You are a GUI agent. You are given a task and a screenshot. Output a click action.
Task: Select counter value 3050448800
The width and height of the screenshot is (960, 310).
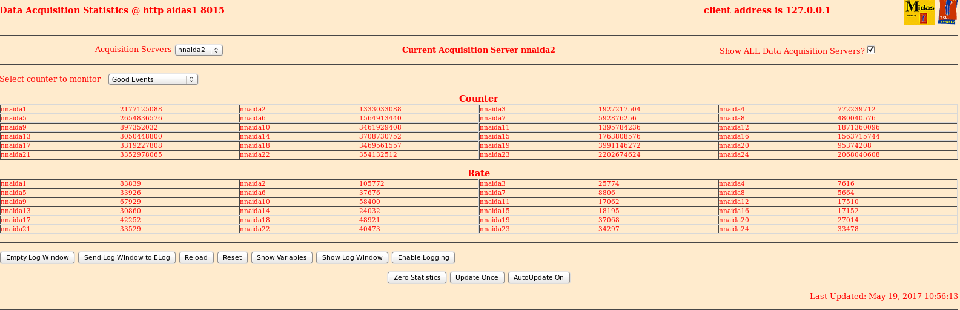point(141,137)
